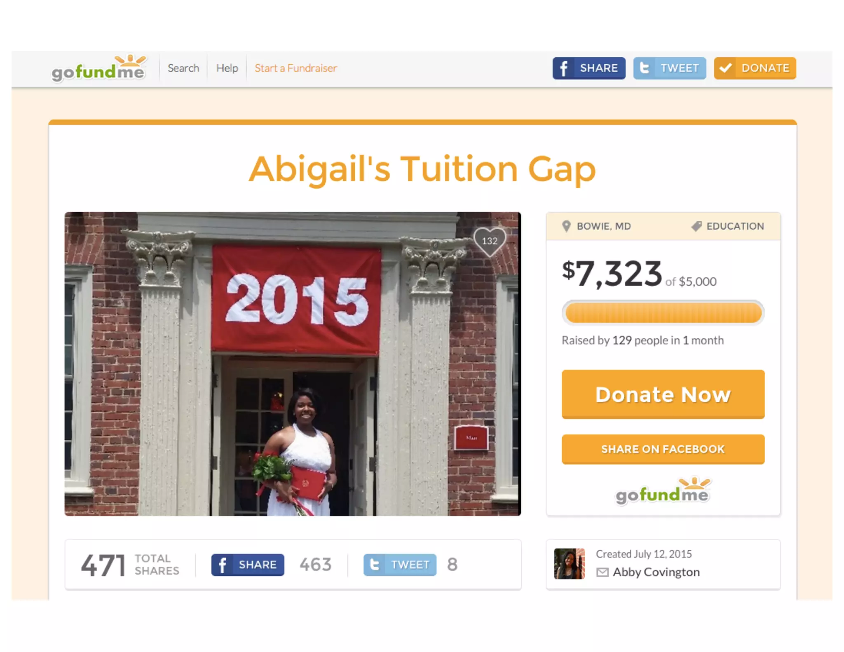Click the Abby Covington organizer name
Screen dimensions: 844x652
(656, 572)
